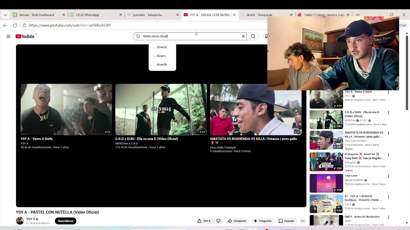Open the Chat panel button
Viewport: 410px width, 230px height.
click(403, 25)
